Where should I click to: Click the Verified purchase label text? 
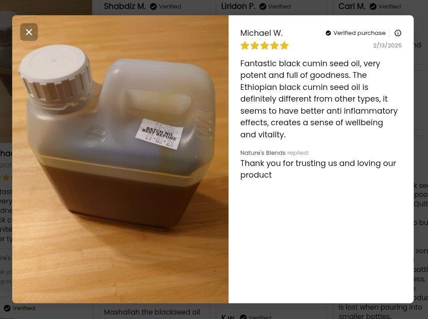pos(359,33)
